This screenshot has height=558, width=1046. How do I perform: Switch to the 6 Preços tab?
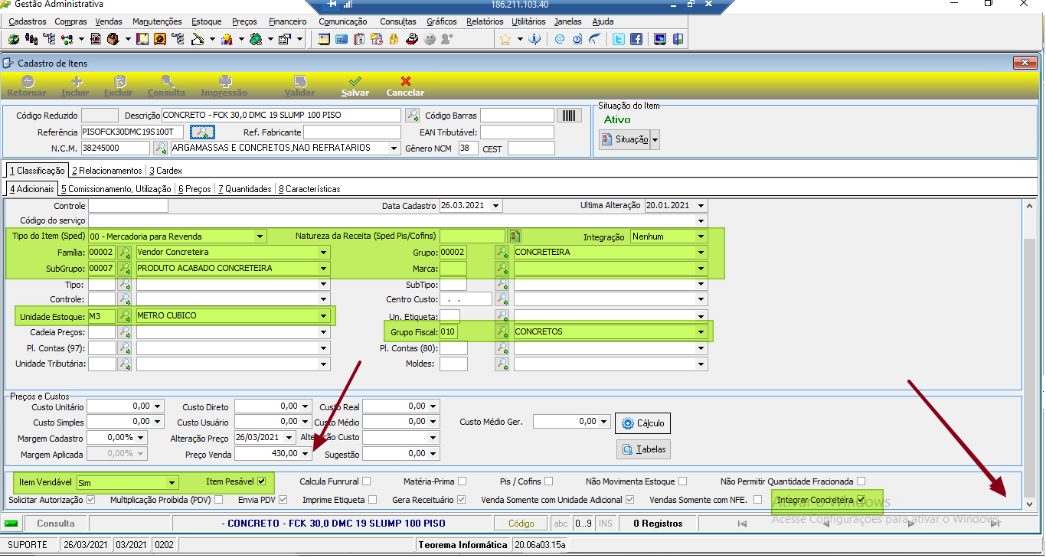tap(194, 188)
